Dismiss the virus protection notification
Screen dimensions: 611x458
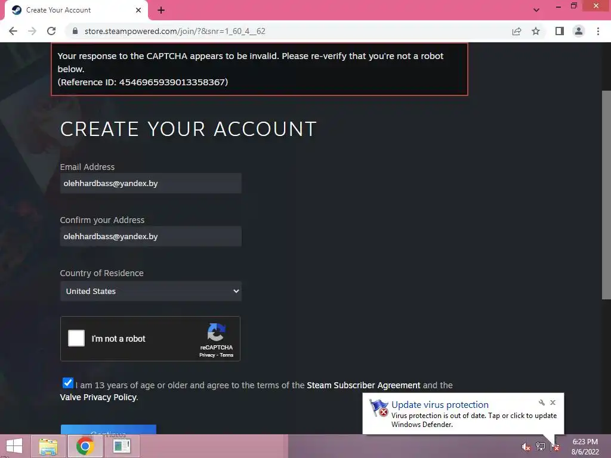pos(553,403)
